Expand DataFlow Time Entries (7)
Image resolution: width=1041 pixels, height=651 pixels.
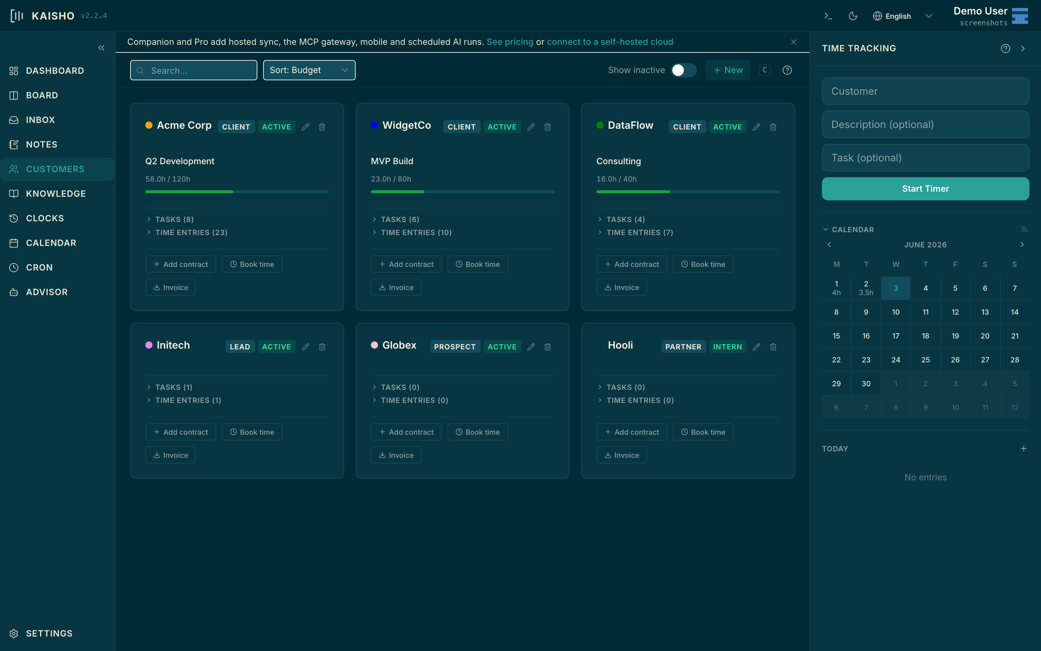click(x=635, y=232)
